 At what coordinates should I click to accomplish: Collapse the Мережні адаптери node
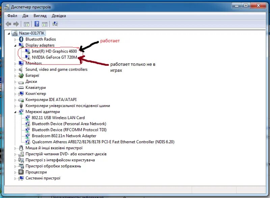[x=15, y=112]
